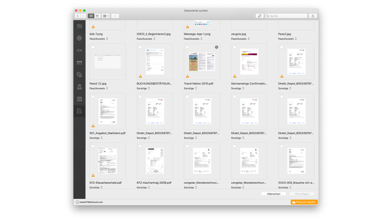Switch to grid view in the toolbar

tap(91, 16)
